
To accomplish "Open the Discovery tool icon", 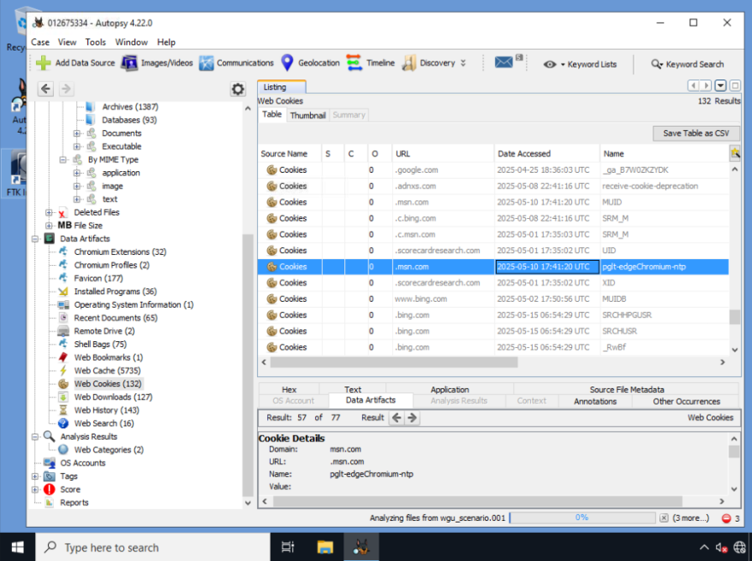I will point(409,62).
